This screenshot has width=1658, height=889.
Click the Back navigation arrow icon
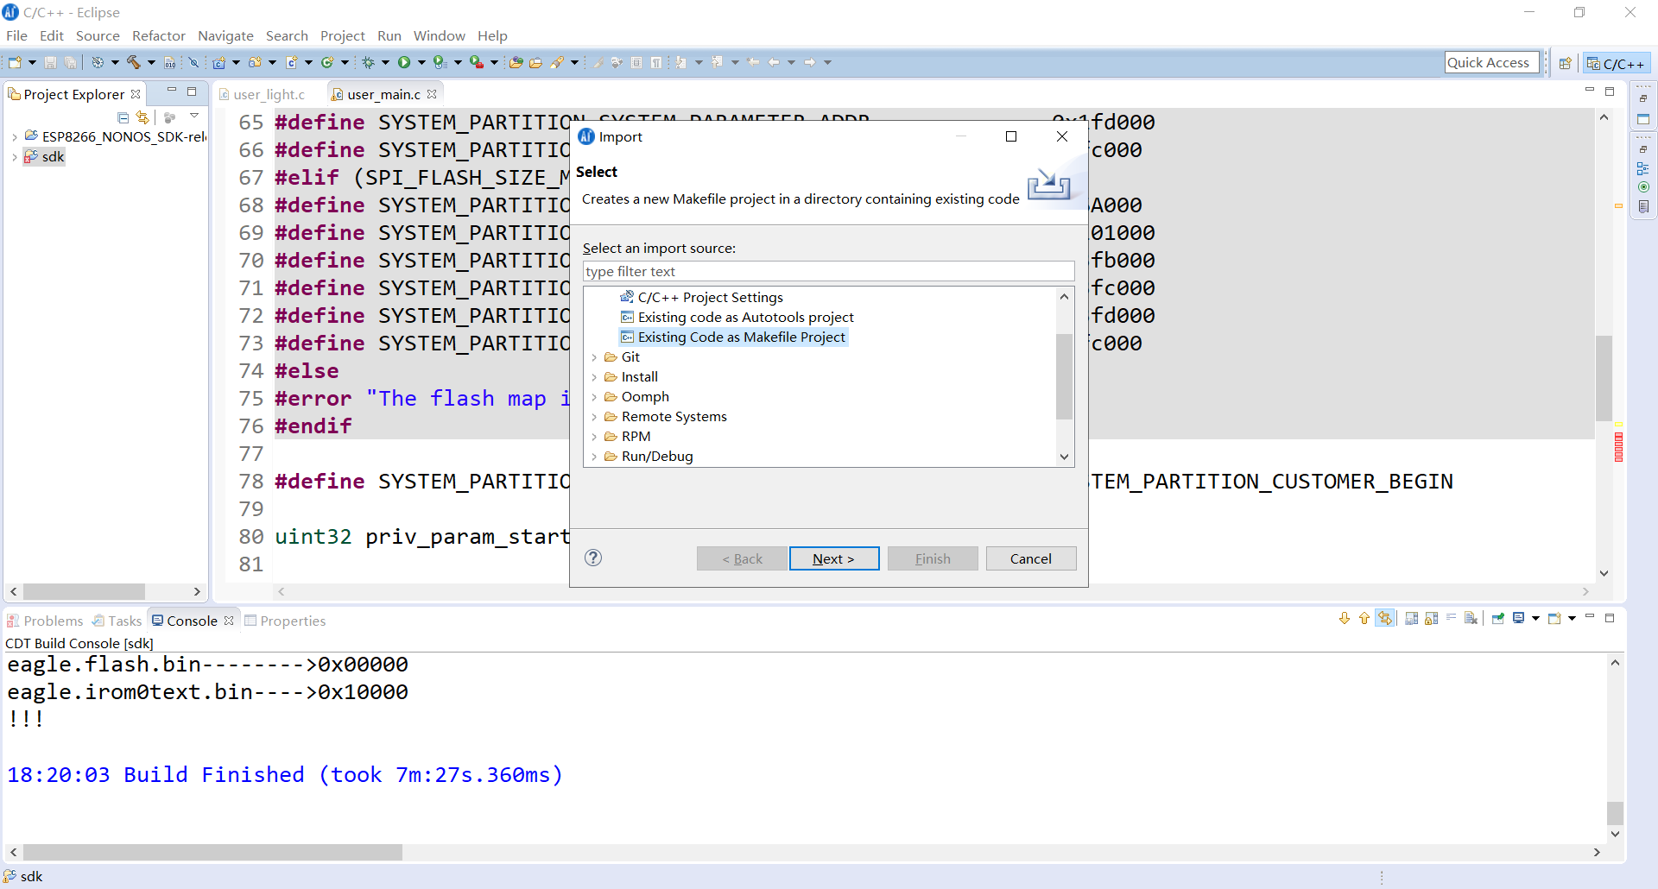pos(773,62)
